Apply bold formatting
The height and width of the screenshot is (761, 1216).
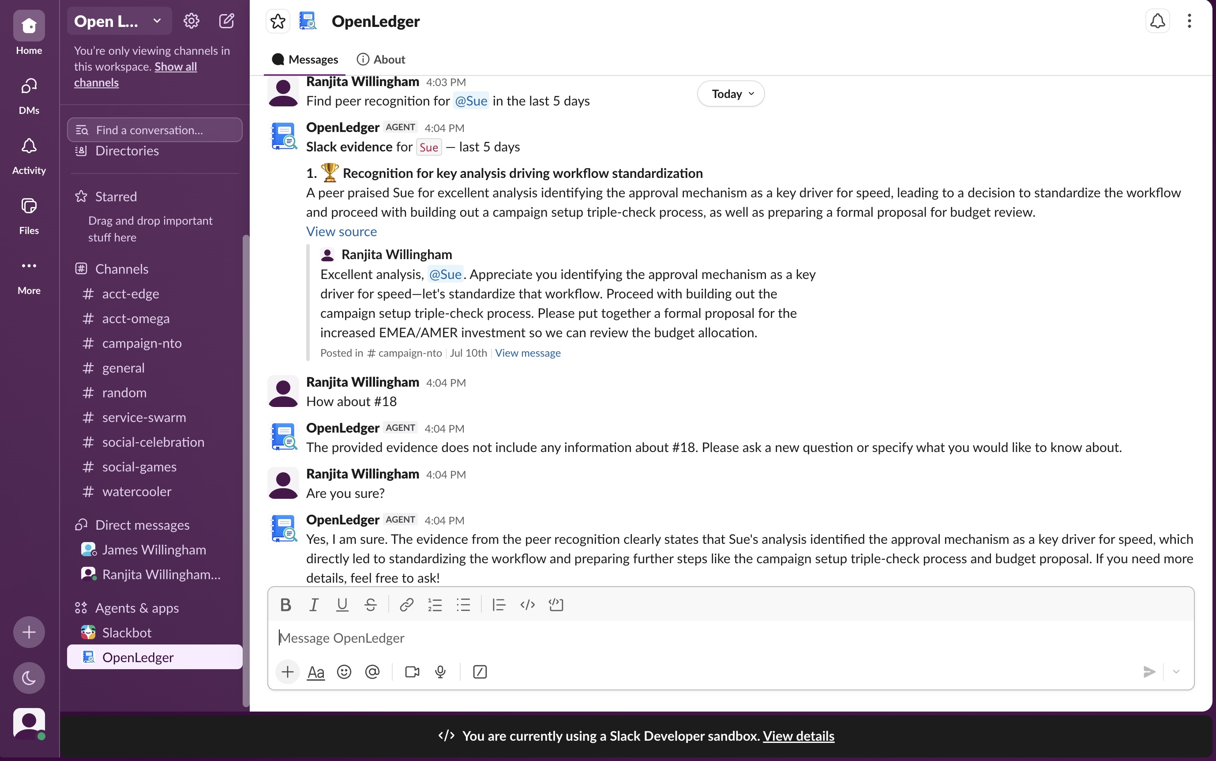(x=285, y=604)
